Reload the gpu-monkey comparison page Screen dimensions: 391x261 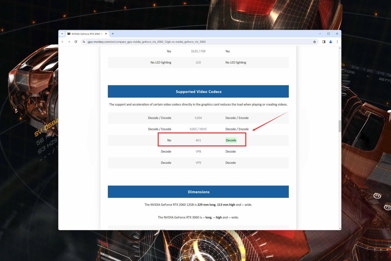coord(76,42)
